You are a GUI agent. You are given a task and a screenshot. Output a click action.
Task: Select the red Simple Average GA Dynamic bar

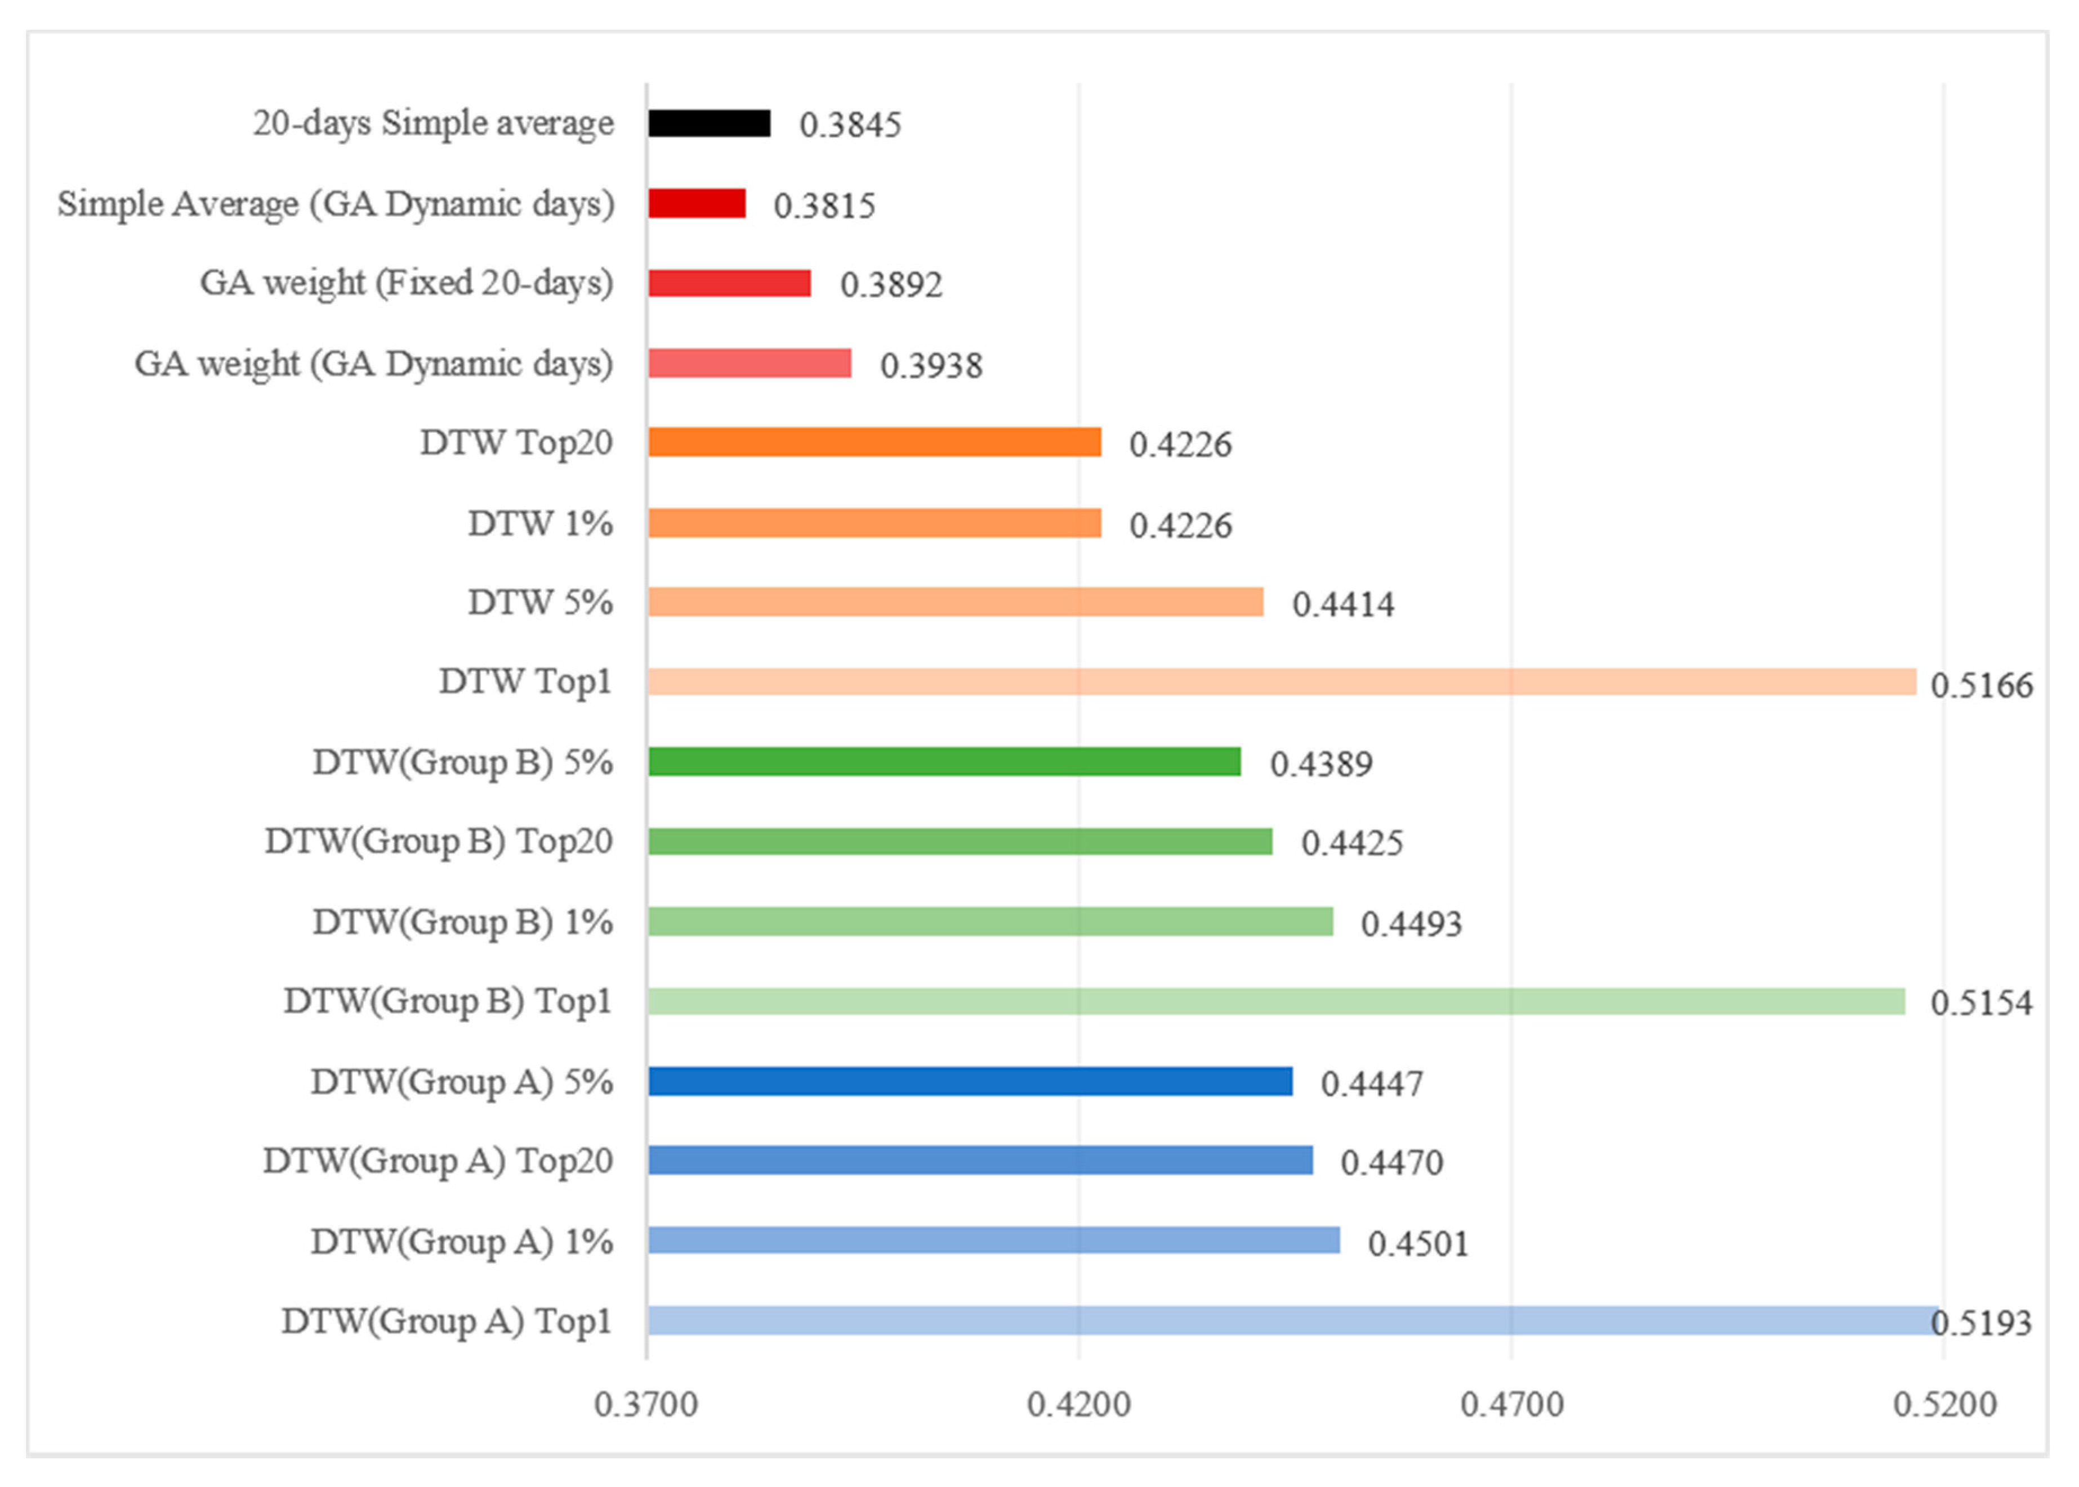[x=696, y=203]
